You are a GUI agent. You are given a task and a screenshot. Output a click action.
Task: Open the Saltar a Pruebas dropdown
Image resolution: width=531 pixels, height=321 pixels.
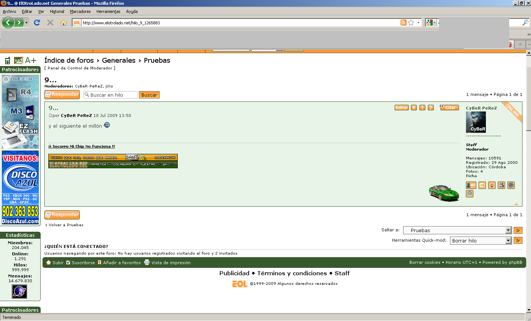click(457, 230)
